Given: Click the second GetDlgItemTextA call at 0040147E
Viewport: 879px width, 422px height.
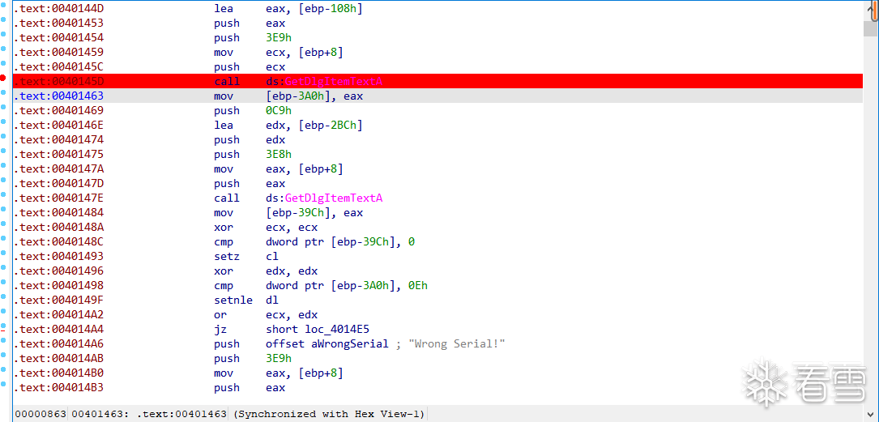Looking at the screenshot, I should pyautogui.click(x=324, y=198).
